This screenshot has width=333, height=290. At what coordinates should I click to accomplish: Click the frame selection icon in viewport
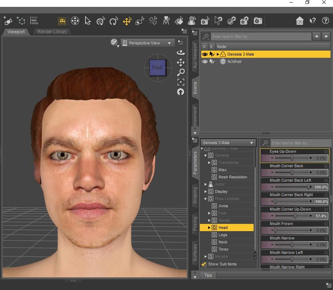pyautogui.click(x=181, y=82)
